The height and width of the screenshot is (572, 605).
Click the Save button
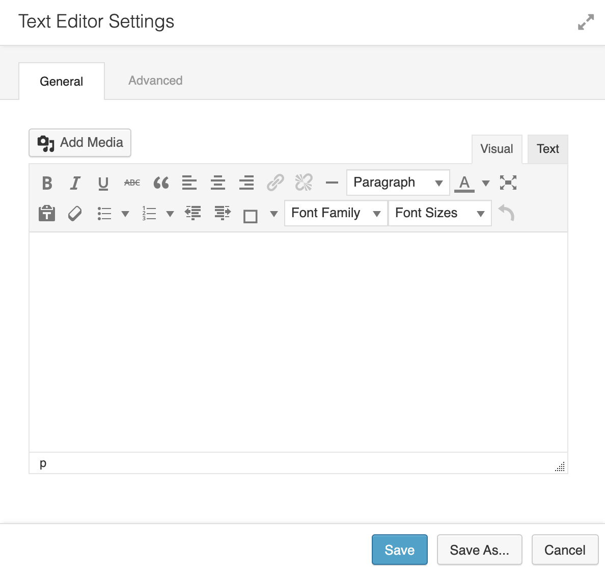[399, 550]
